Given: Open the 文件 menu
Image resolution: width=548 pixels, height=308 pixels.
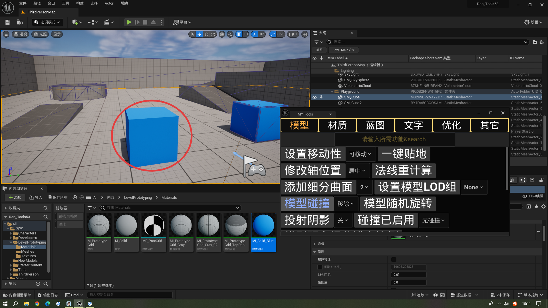Looking at the screenshot, I should coord(23,3).
